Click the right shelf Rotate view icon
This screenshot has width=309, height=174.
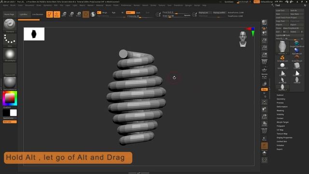pyautogui.click(x=264, y=124)
